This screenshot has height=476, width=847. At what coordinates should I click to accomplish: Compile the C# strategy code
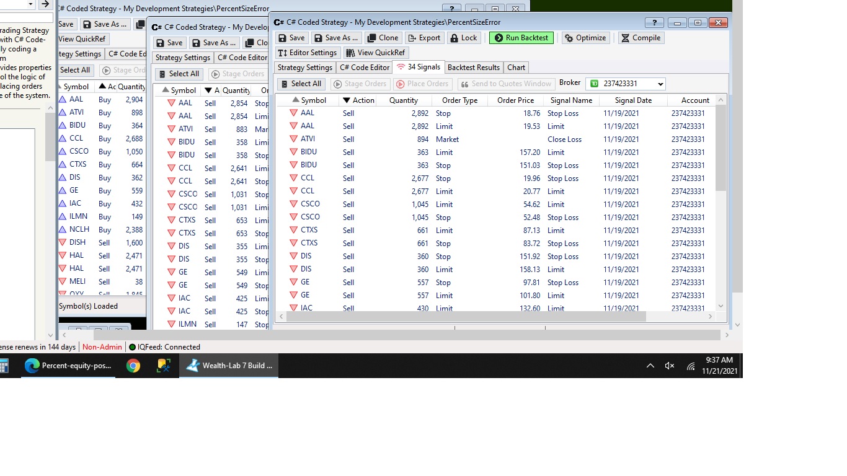[x=640, y=38]
